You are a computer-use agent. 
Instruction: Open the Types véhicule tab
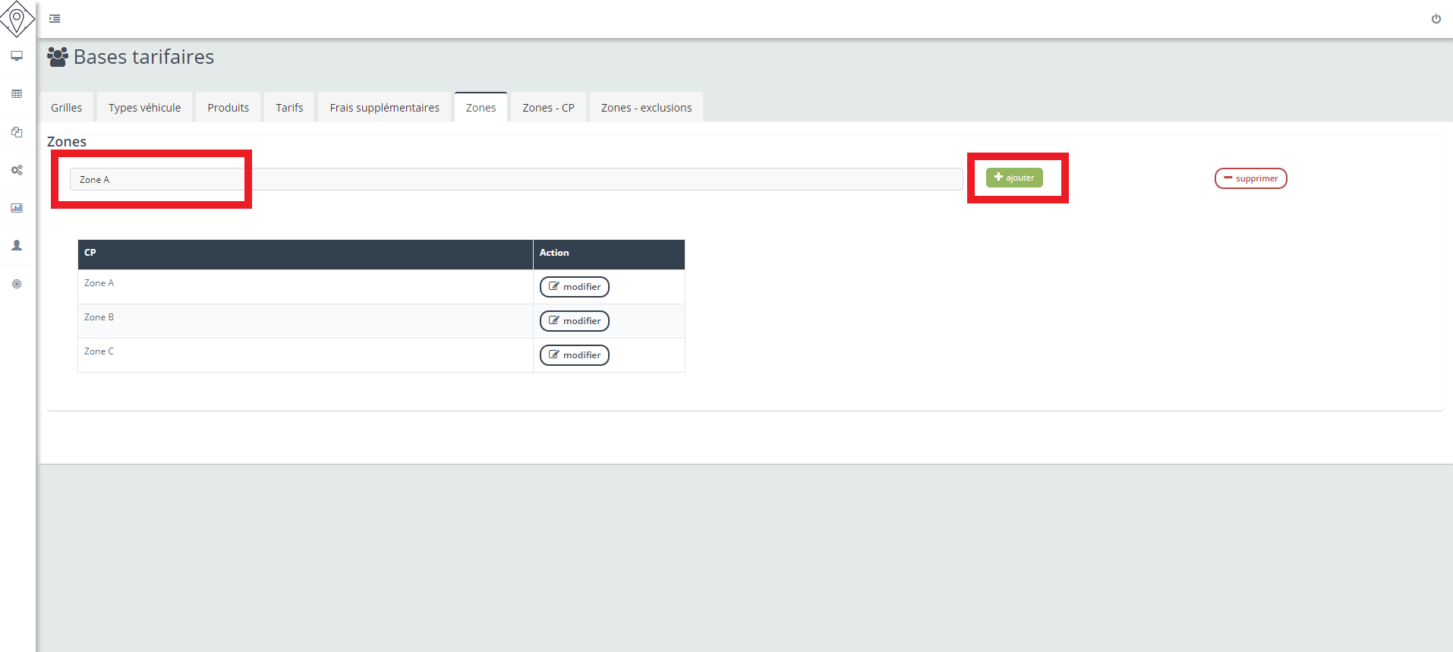(144, 108)
